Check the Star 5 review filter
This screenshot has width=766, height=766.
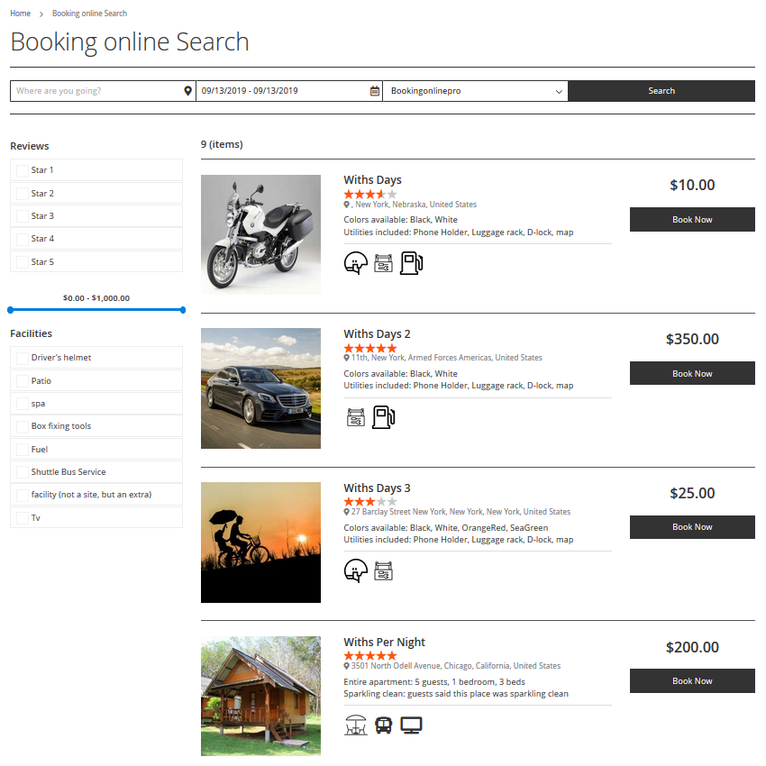click(22, 262)
